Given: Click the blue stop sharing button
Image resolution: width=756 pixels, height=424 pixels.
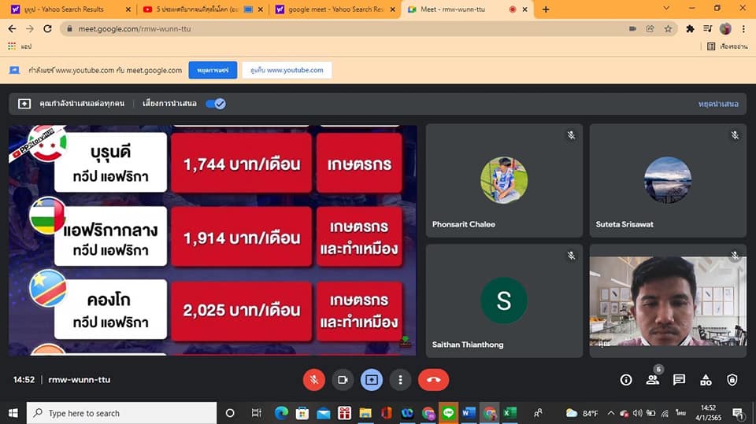Looking at the screenshot, I should [213, 70].
